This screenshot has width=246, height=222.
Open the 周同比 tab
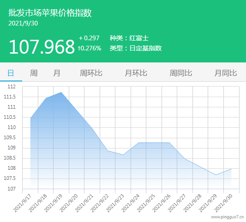tap(181, 73)
